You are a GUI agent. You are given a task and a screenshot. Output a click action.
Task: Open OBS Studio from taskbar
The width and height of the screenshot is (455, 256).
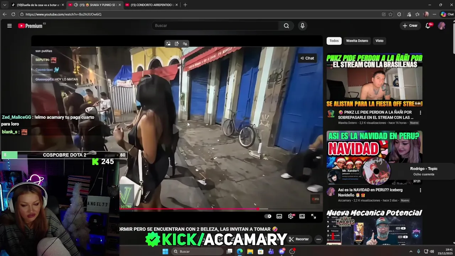tap(292, 251)
